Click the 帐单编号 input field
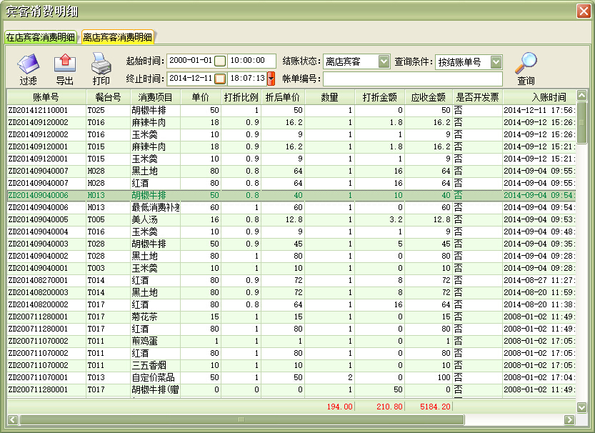 point(412,79)
